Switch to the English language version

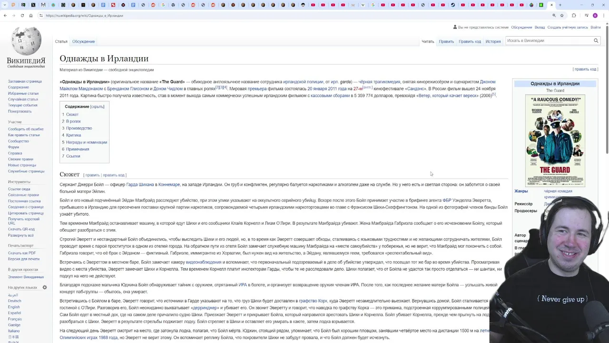tap(14, 307)
